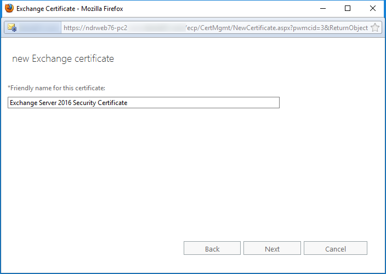Click the Firefox logo in title bar
The height and width of the screenshot is (274, 386).
click(9, 8)
